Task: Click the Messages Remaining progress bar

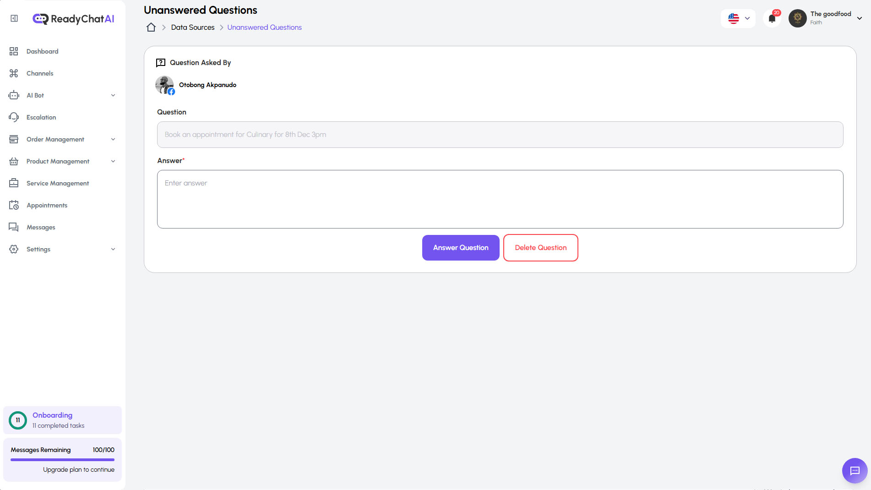Action: 62,459
